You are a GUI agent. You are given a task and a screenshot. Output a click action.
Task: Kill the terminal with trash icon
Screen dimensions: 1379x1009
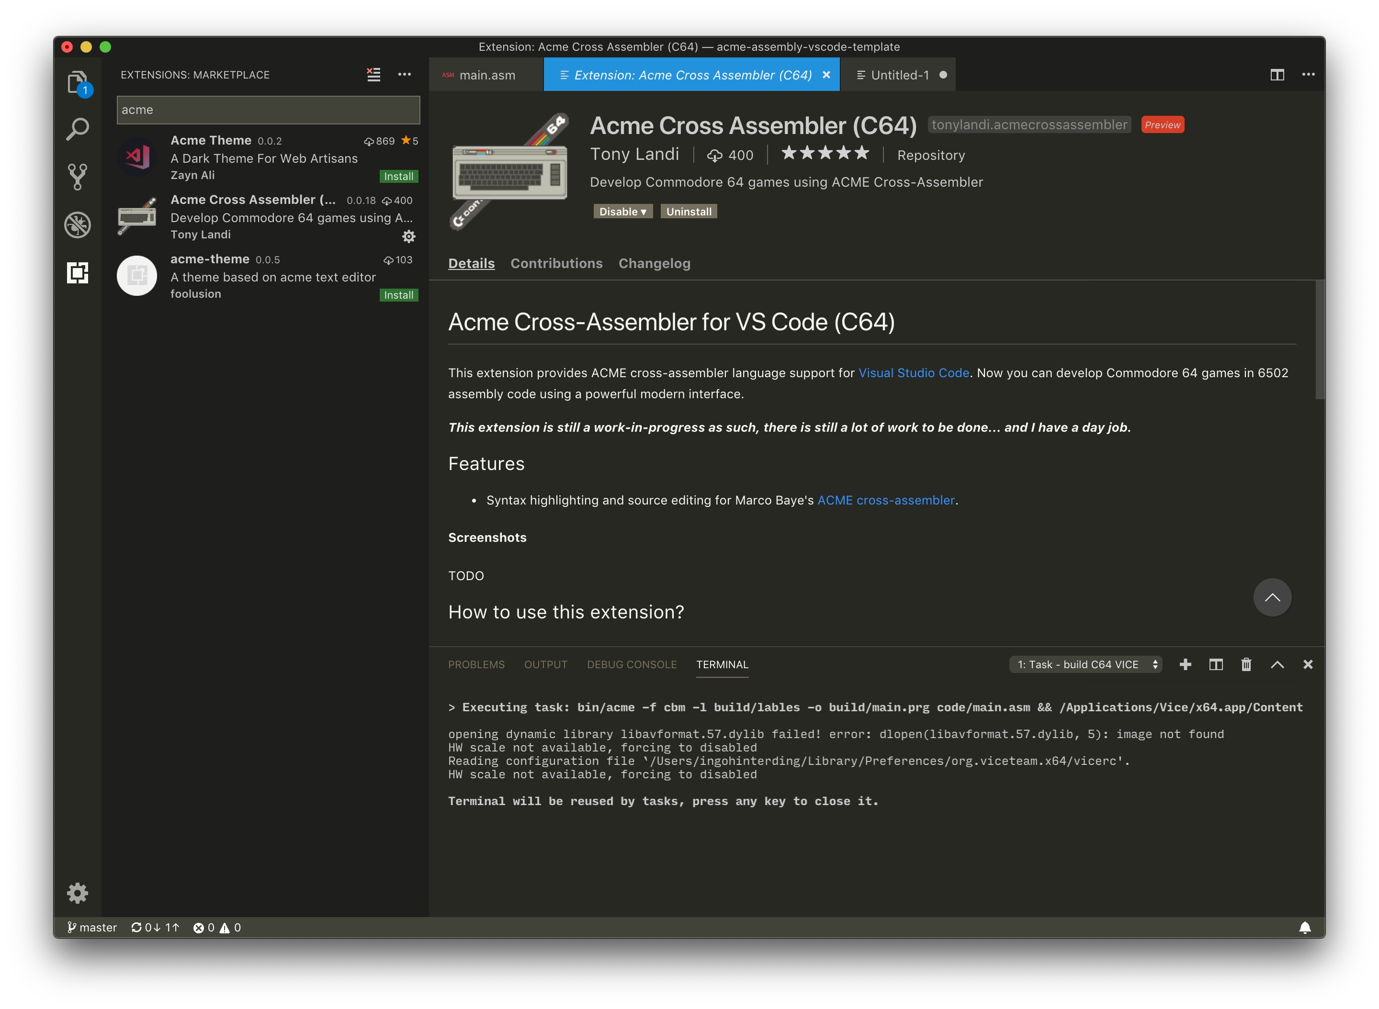(x=1246, y=664)
